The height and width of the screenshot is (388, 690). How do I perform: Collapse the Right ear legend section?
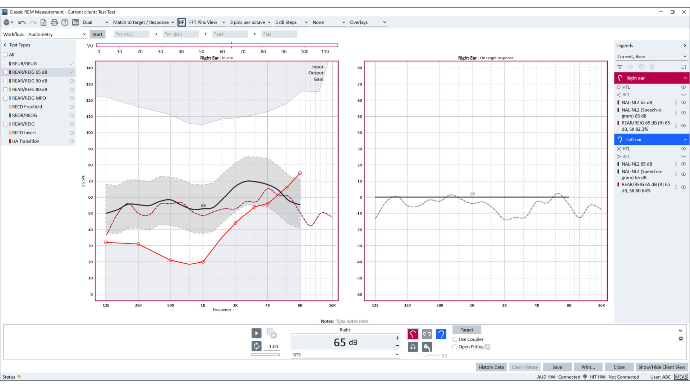tap(685, 78)
